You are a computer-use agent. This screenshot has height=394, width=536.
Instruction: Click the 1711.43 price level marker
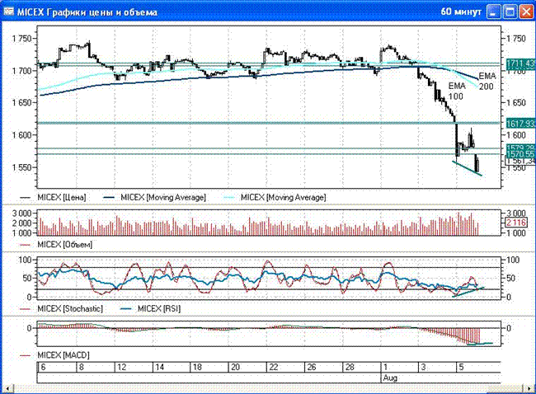point(517,63)
